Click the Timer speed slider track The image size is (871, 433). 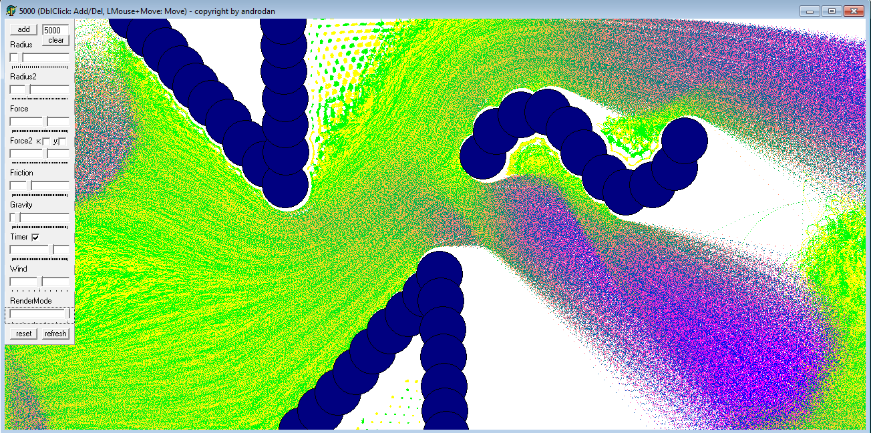tap(39, 250)
